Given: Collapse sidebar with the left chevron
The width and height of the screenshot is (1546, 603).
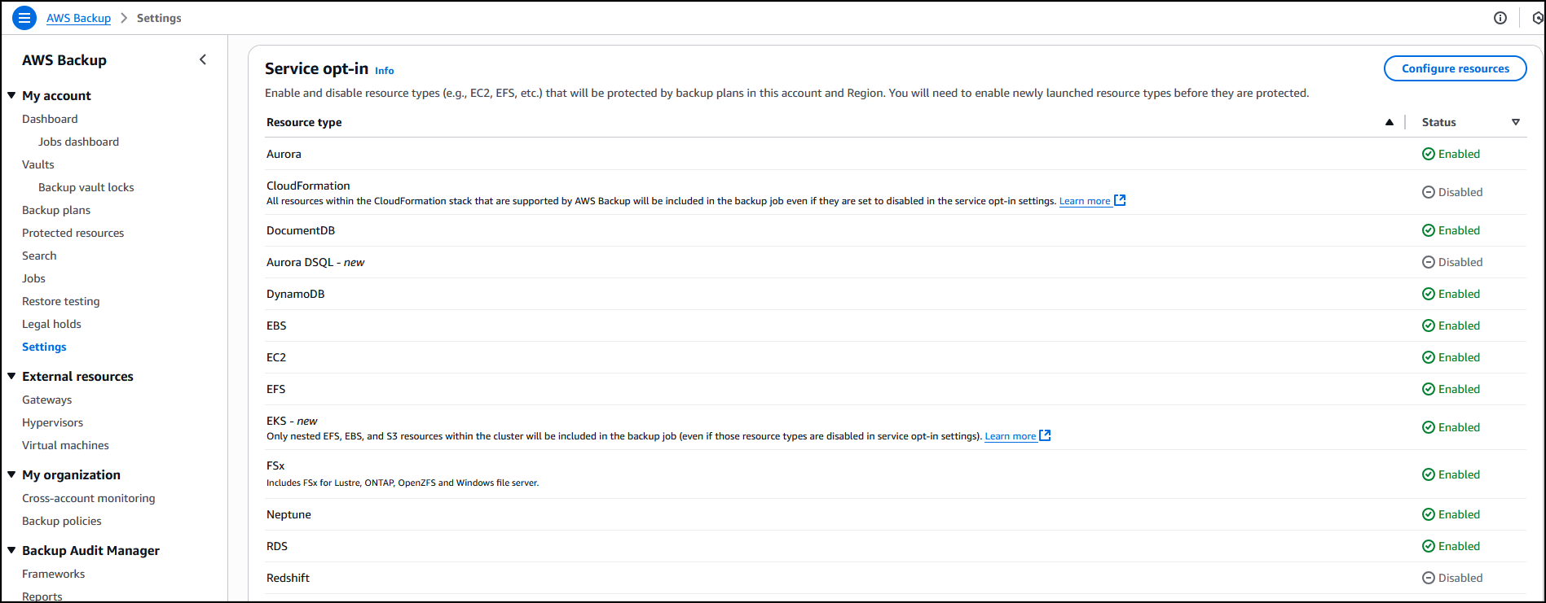Looking at the screenshot, I should (x=203, y=59).
